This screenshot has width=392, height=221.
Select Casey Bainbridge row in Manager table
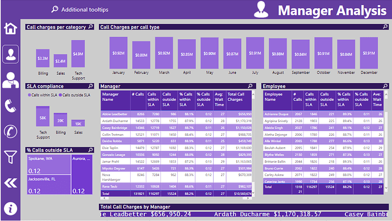176,127
